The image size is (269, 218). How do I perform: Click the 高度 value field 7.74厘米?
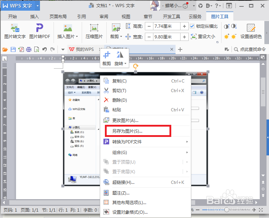pyautogui.click(x=167, y=26)
